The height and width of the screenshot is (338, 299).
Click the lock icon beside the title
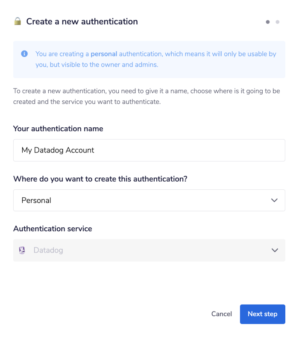tap(18, 21)
